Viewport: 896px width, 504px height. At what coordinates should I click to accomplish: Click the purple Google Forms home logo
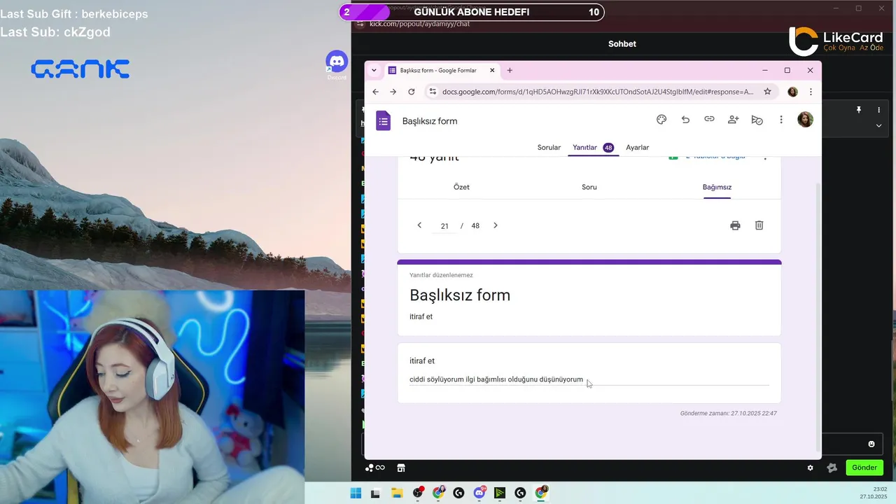[x=383, y=120]
